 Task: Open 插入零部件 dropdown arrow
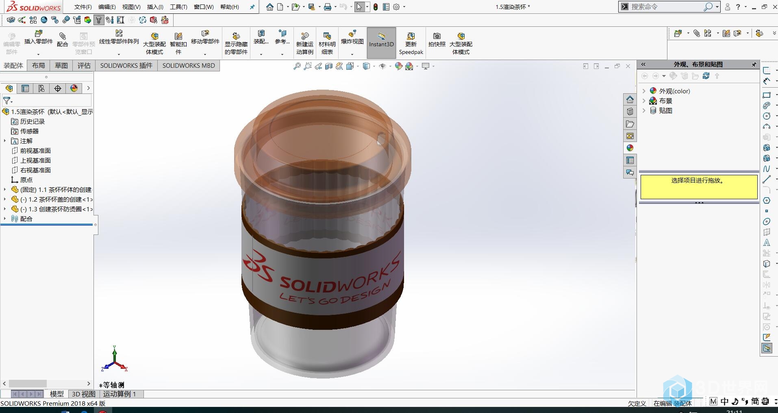(39, 54)
